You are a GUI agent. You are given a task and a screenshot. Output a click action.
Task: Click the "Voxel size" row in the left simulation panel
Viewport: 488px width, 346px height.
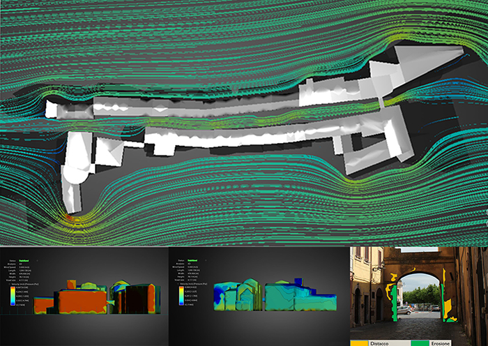[x=15, y=280]
